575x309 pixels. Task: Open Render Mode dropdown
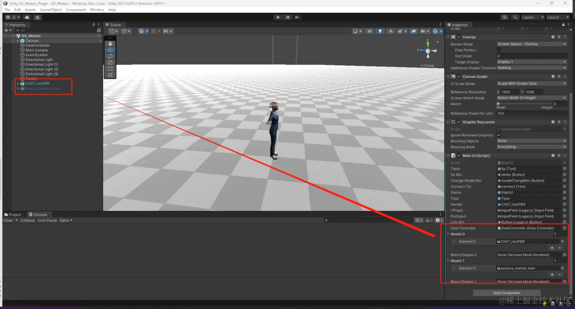pos(532,44)
